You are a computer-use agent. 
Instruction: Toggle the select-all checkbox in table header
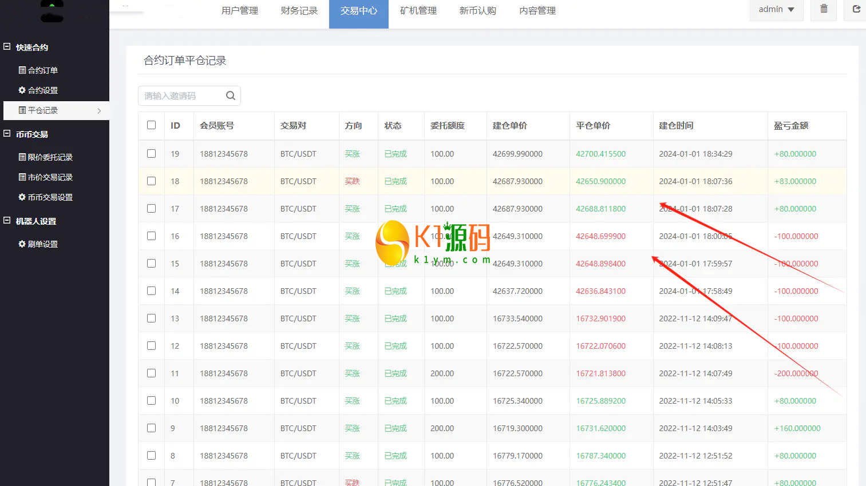tap(151, 125)
